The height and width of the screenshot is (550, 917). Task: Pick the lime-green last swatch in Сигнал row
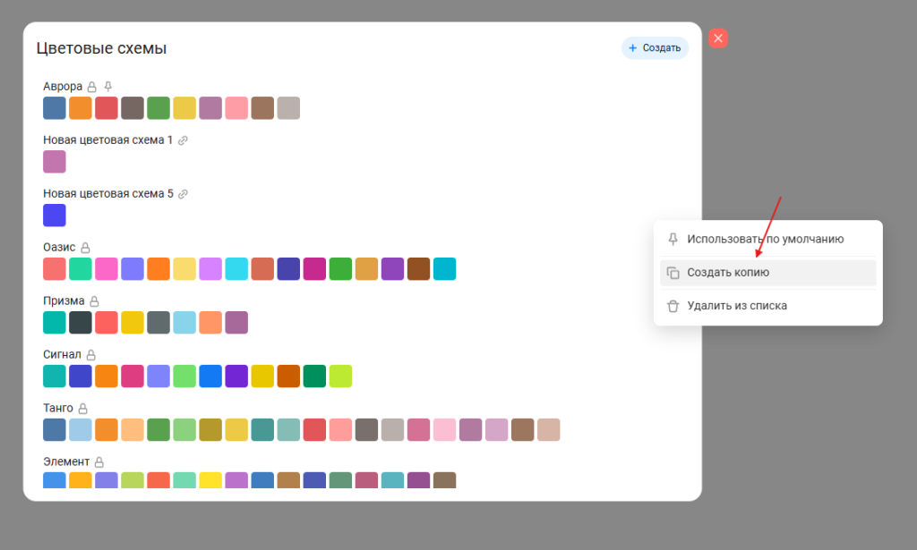point(340,377)
